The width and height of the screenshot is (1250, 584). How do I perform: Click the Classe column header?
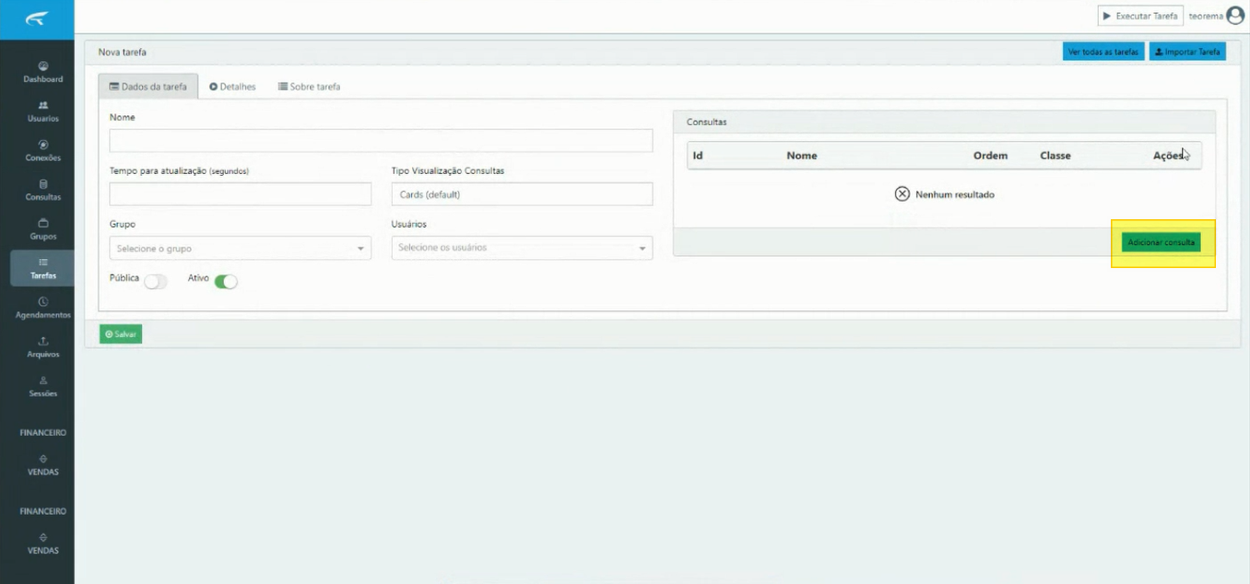tap(1055, 156)
